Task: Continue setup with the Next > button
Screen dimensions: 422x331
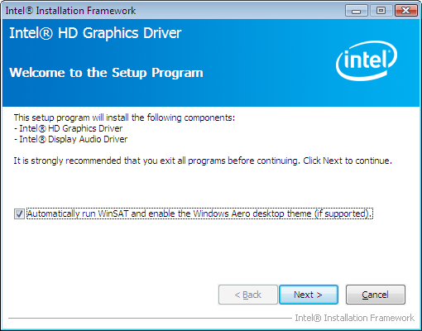Action: 309,295
